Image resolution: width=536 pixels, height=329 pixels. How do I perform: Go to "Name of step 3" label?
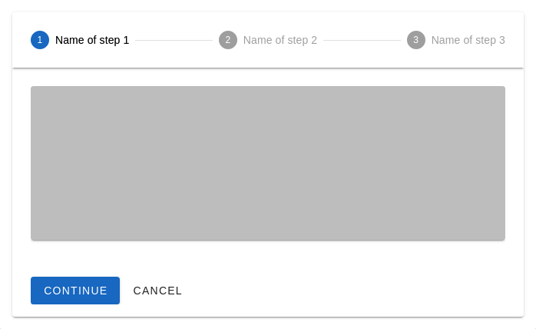click(468, 40)
